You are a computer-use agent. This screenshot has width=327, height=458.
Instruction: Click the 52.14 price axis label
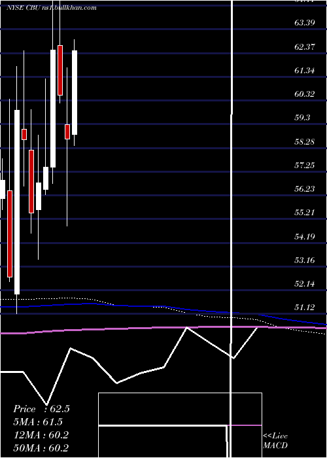(305, 283)
